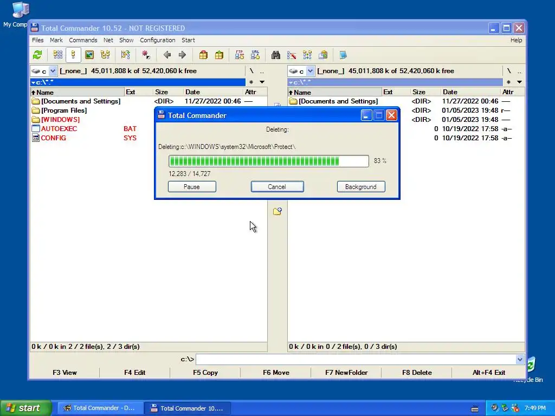This screenshot has height=416, width=555.
Task: Click the green Reread source refresh icon
Action: click(x=37, y=55)
